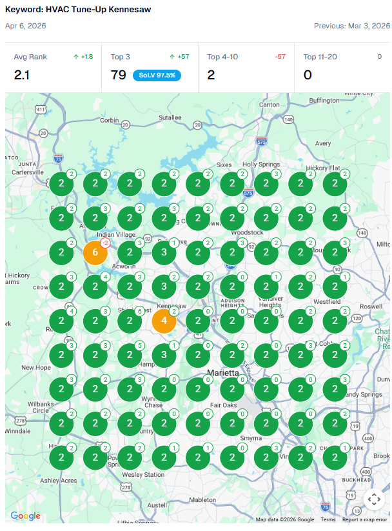
Task: Click the green up arrow beside +57
Action: [x=172, y=57]
